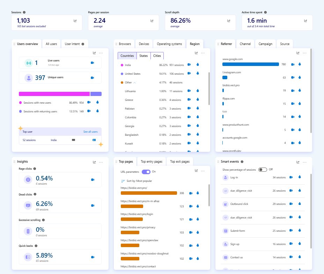Screen dimensions: 324x274
Task: Open the Scroll depth trend chart icon
Action: (x=229, y=21)
